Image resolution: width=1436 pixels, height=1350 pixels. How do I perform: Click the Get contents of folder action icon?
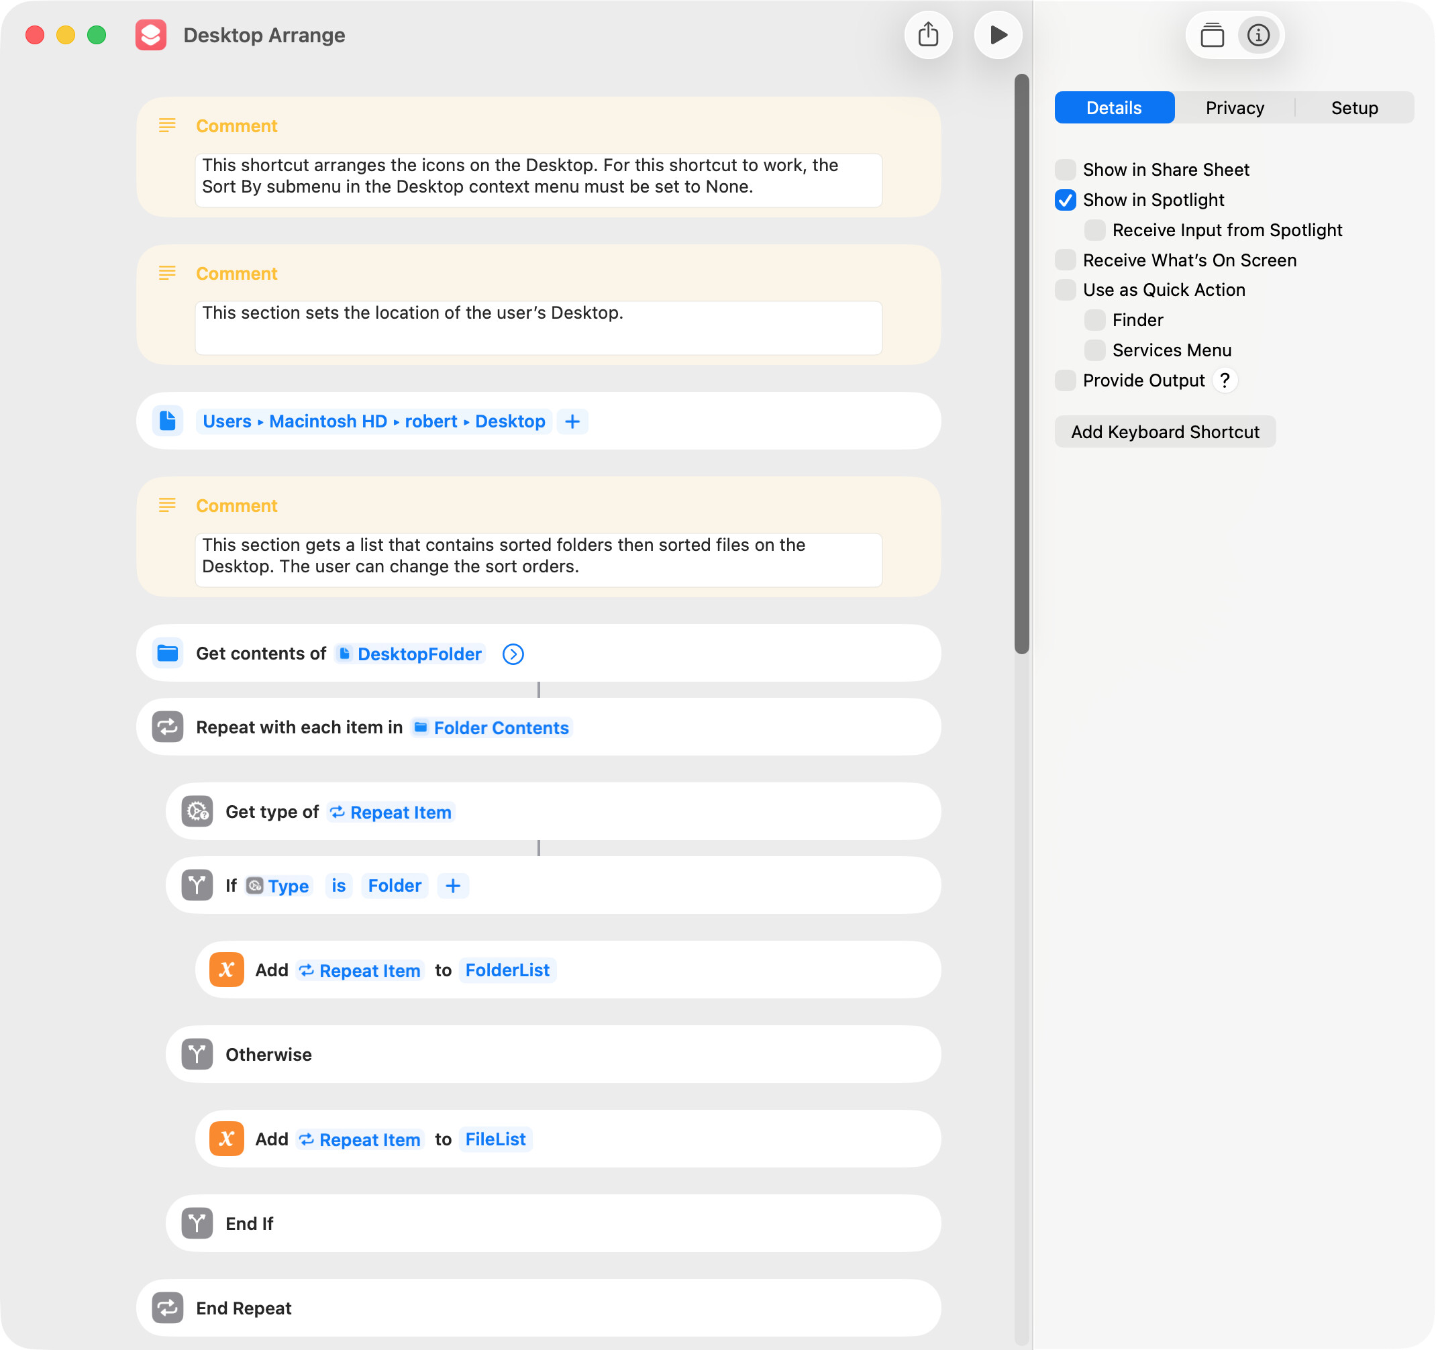[x=168, y=653]
